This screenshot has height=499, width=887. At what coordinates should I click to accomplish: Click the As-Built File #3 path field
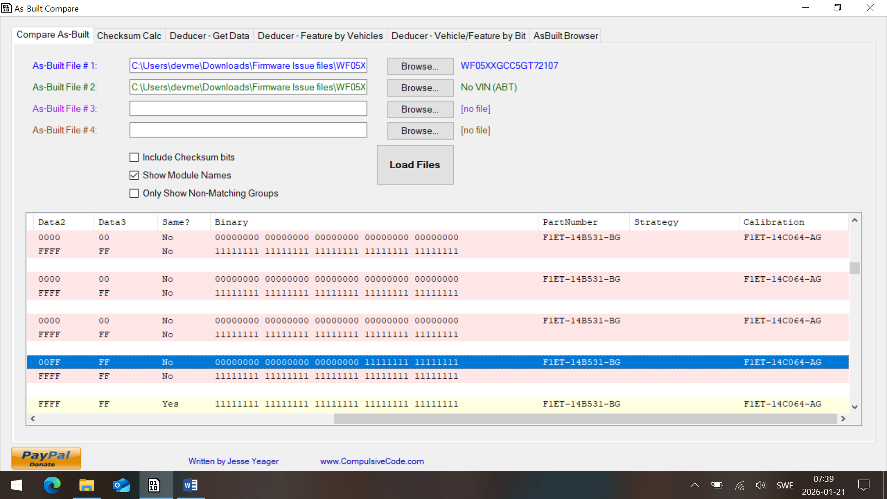click(248, 109)
